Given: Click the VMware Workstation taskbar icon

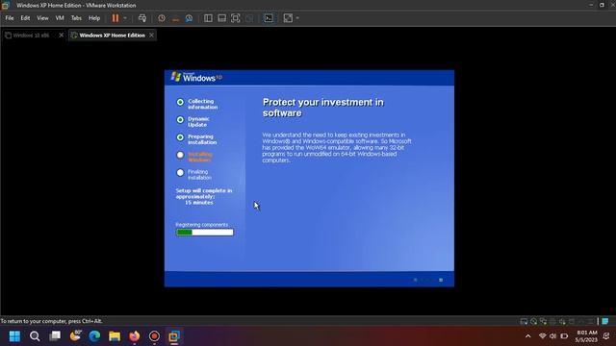Looking at the screenshot, I should [x=174, y=336].
